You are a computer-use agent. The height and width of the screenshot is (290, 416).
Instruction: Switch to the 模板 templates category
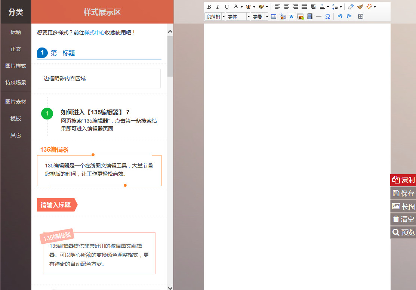coord(15,118)
